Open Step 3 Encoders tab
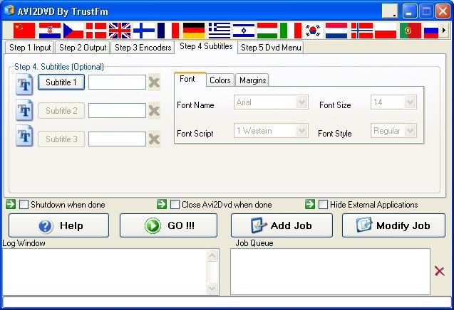Screen dimensions: 454x310 pyautogui.click(x=143, y=48)
